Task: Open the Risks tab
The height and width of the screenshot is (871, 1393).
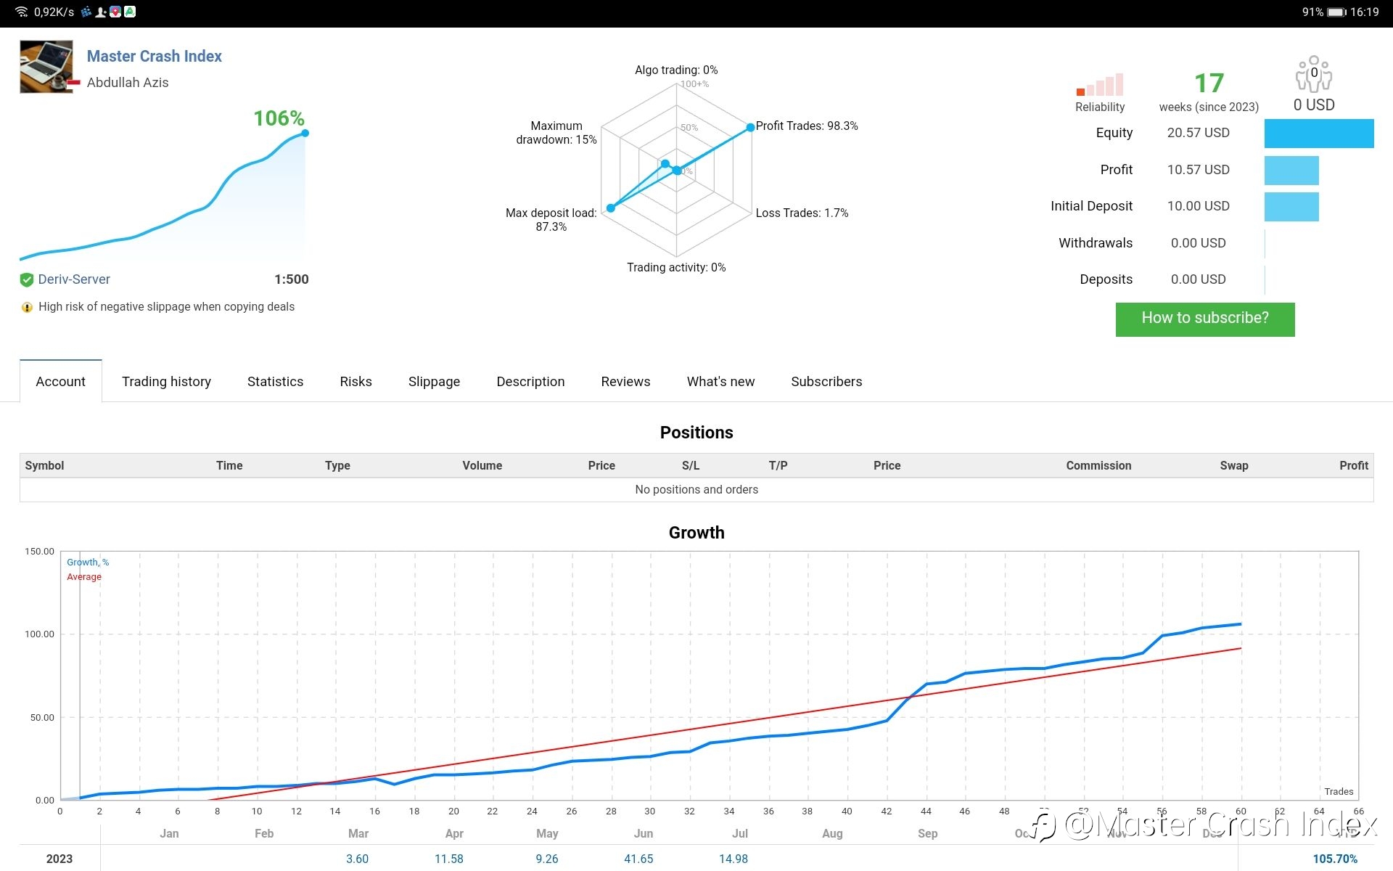Action: point(356,381)
